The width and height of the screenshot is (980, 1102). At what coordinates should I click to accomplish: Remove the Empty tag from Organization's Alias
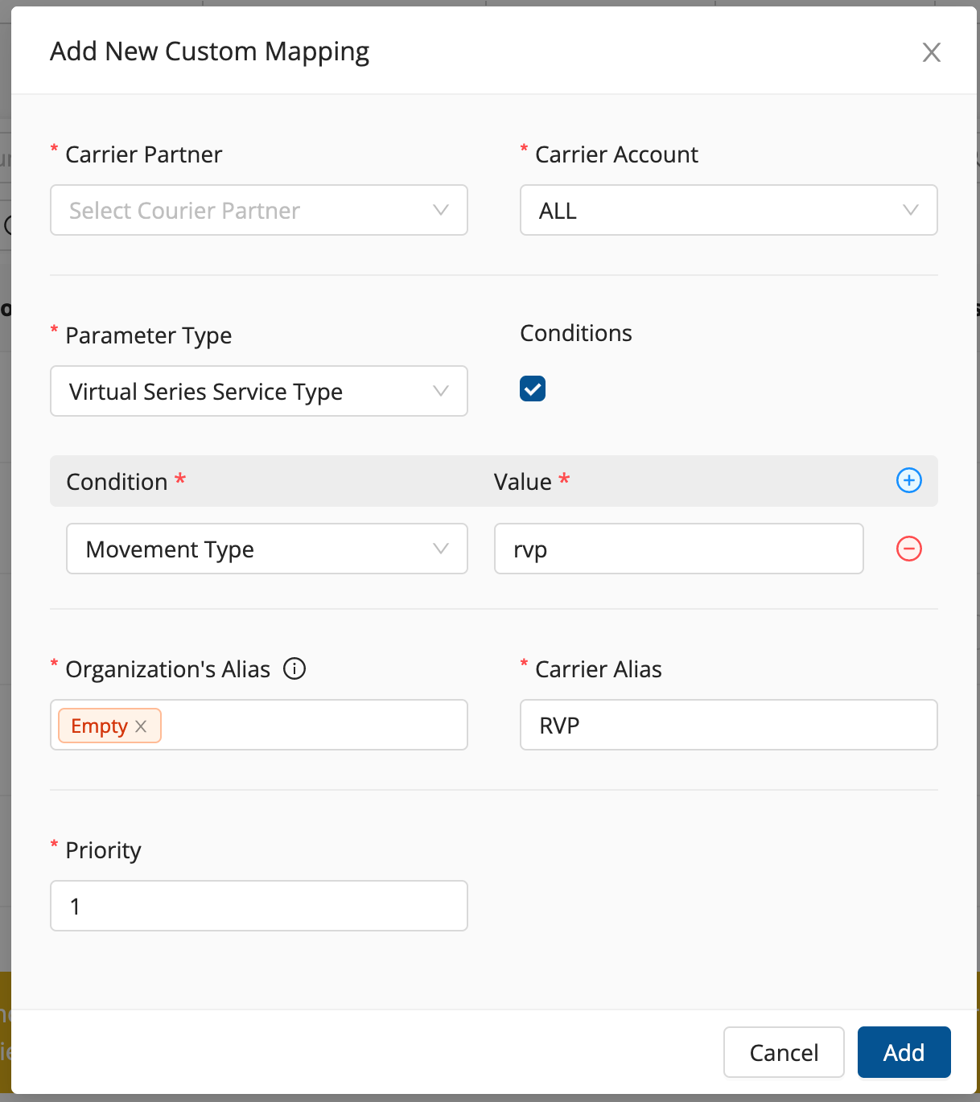coord(142,726)
